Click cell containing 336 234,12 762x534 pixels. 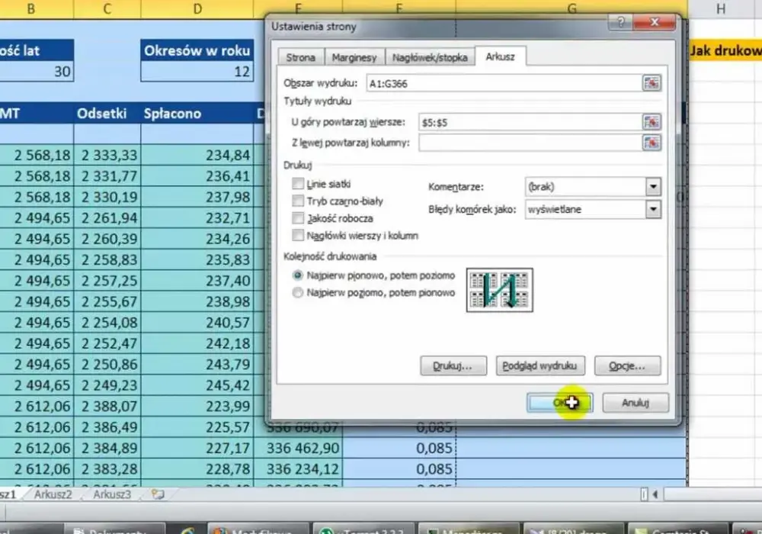(x=298, y=469)
